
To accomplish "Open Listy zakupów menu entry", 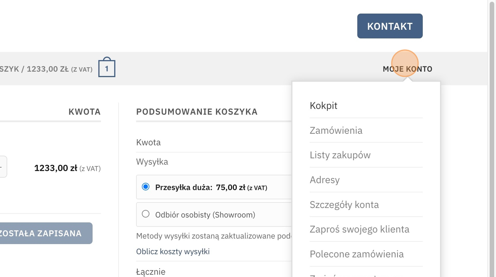I will point(340,155).
